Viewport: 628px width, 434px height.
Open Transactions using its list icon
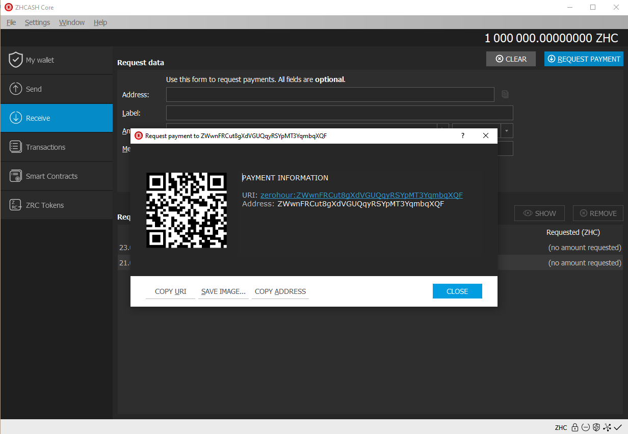pos(16,147)
